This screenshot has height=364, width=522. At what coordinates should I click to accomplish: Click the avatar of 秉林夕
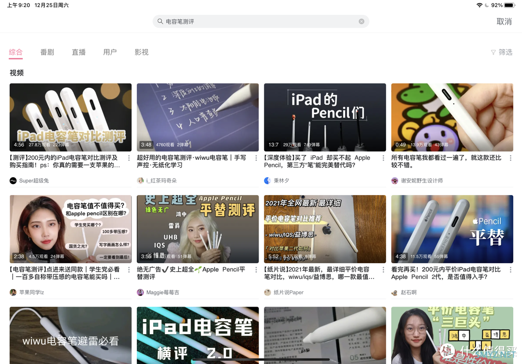click(267, 181)
